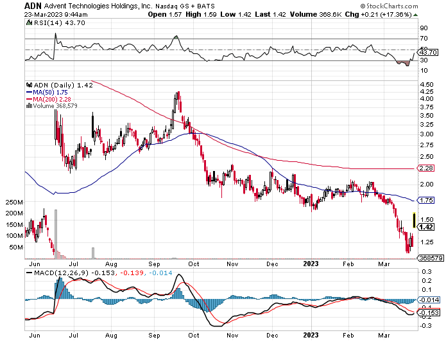Click 'Advent Technologies Holdings, Inc.' company name
Viewport: 446px width, 342px height.
click(x=98, y=6)
